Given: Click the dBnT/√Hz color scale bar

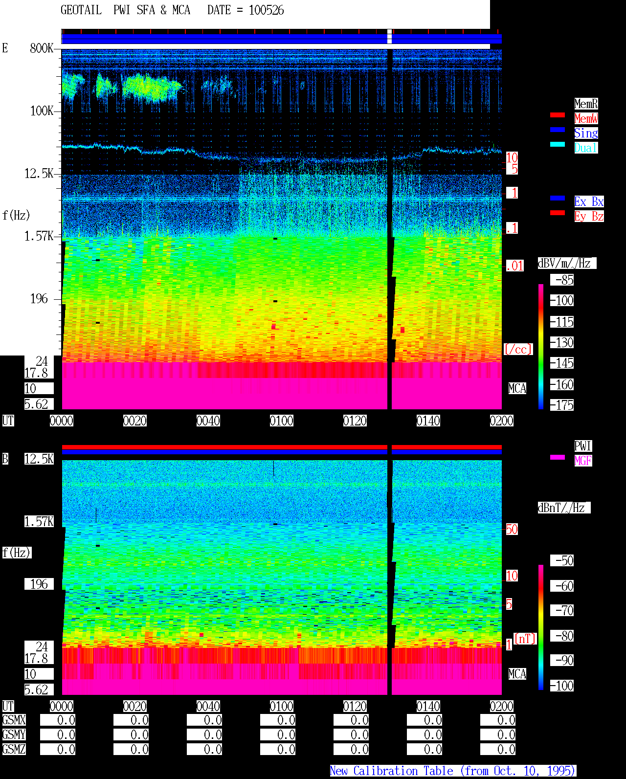Looking at the screenshot, I should [x=541, y=627].
